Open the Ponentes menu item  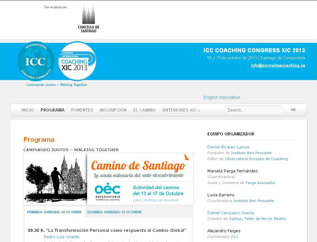pyautogui.click(x=82, y=110)
